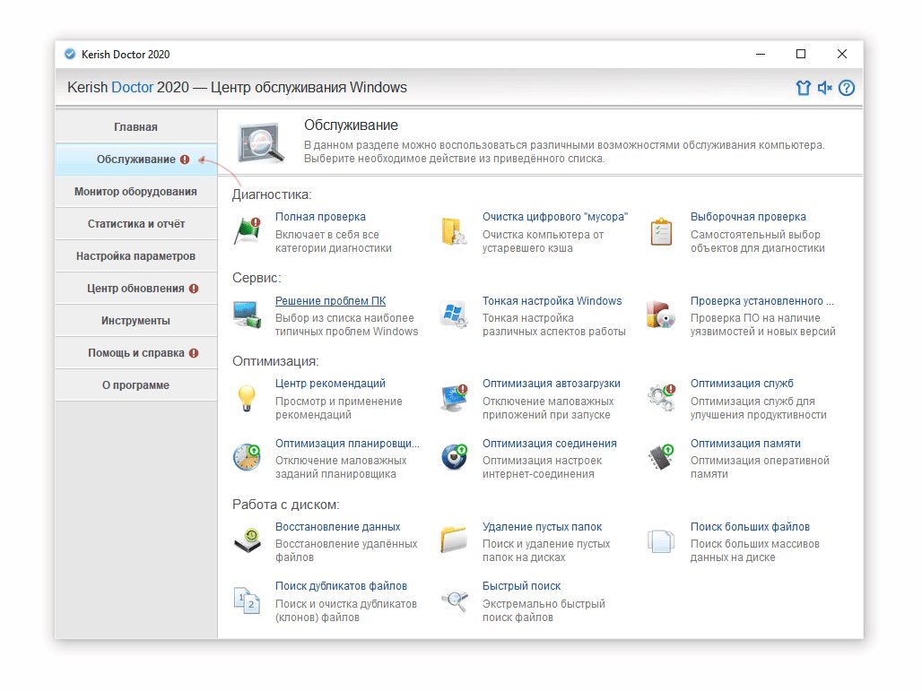Click alert badge next to Обслуживание

point(185,160)
